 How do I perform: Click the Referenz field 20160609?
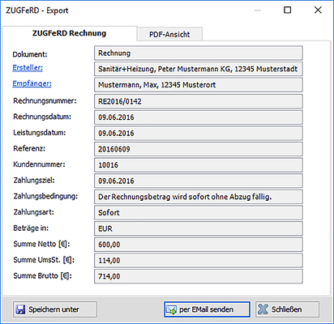point(199,149)
